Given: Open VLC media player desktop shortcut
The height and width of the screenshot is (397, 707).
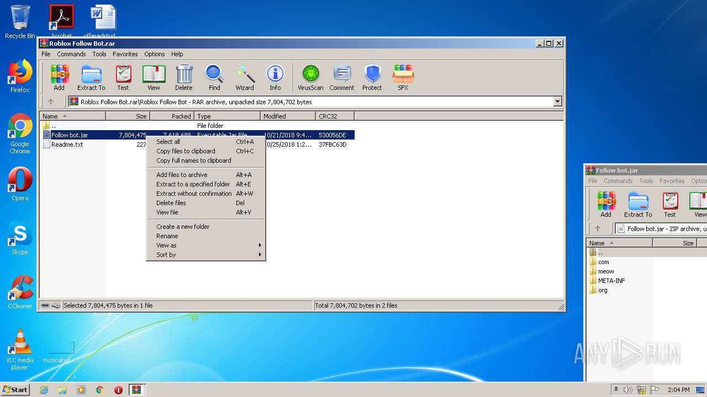Looking at the screenshot, I should [20, 350].
